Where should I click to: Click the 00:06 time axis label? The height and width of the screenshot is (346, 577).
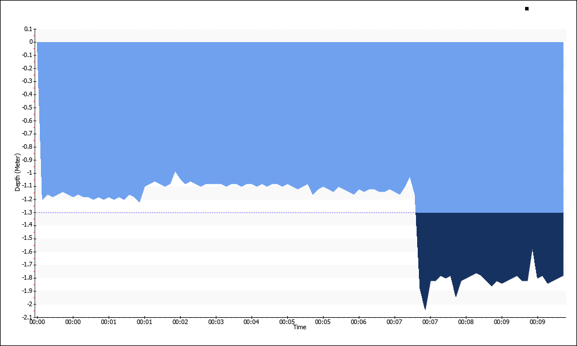pos(359,322)
